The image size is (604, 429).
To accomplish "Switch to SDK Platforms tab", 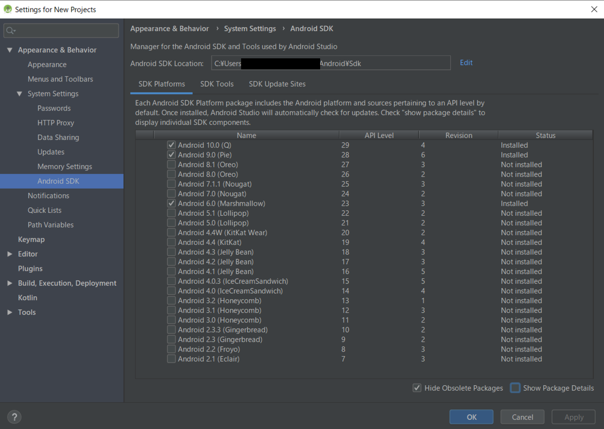I will point(162,84).
